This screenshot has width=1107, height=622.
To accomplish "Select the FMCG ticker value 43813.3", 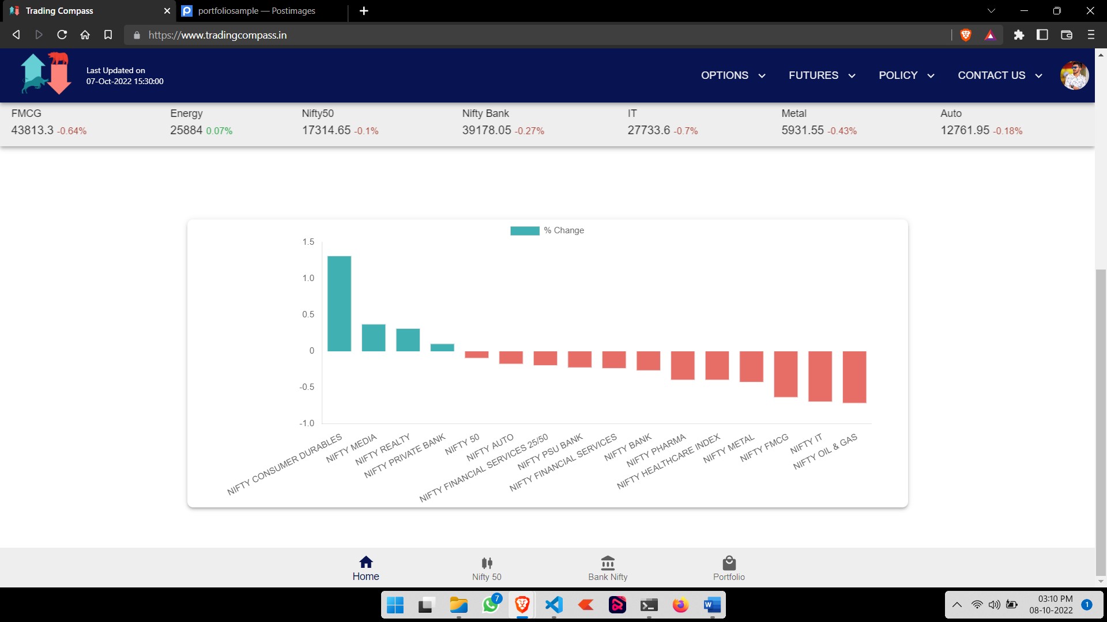I will (32, 130).
